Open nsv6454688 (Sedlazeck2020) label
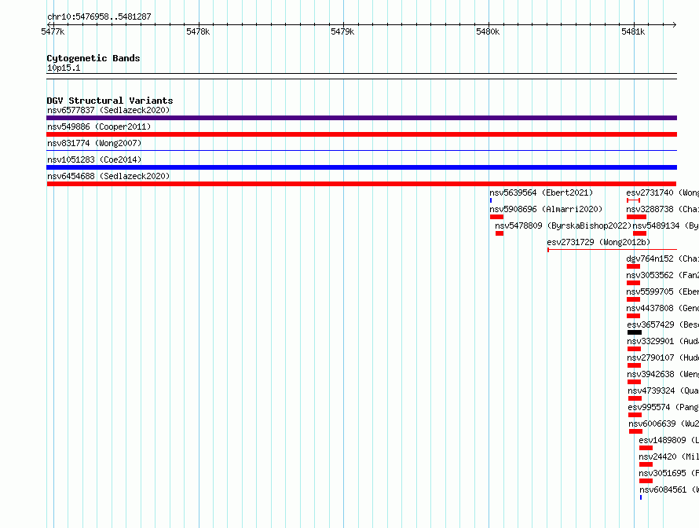The width and height of the screenshot is (699, 528). (108, 176)
